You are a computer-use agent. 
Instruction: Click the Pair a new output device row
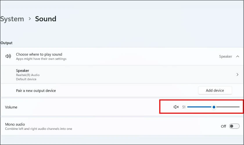(122, 90)
